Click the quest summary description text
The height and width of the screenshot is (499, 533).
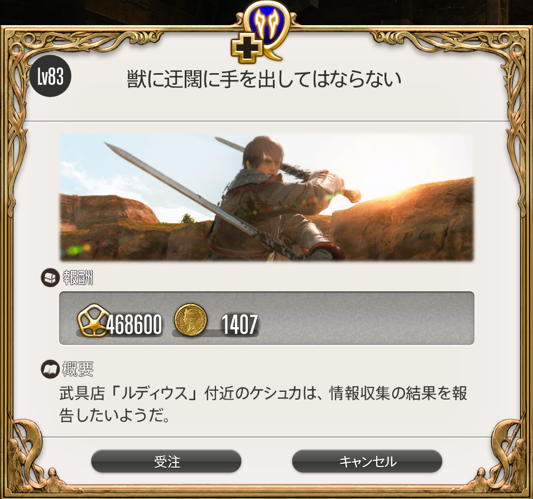point(263,404)
